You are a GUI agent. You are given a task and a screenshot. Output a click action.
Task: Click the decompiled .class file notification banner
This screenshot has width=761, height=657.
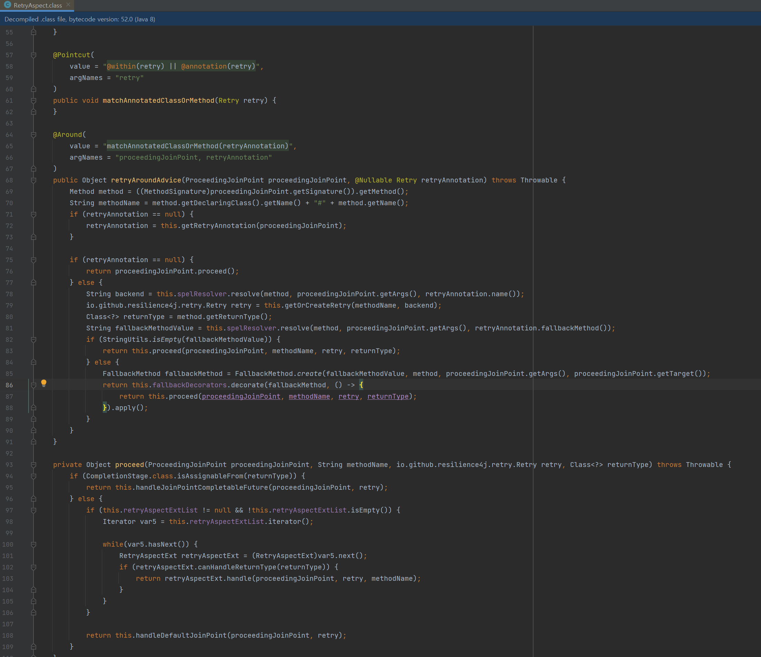click(80, 19)
